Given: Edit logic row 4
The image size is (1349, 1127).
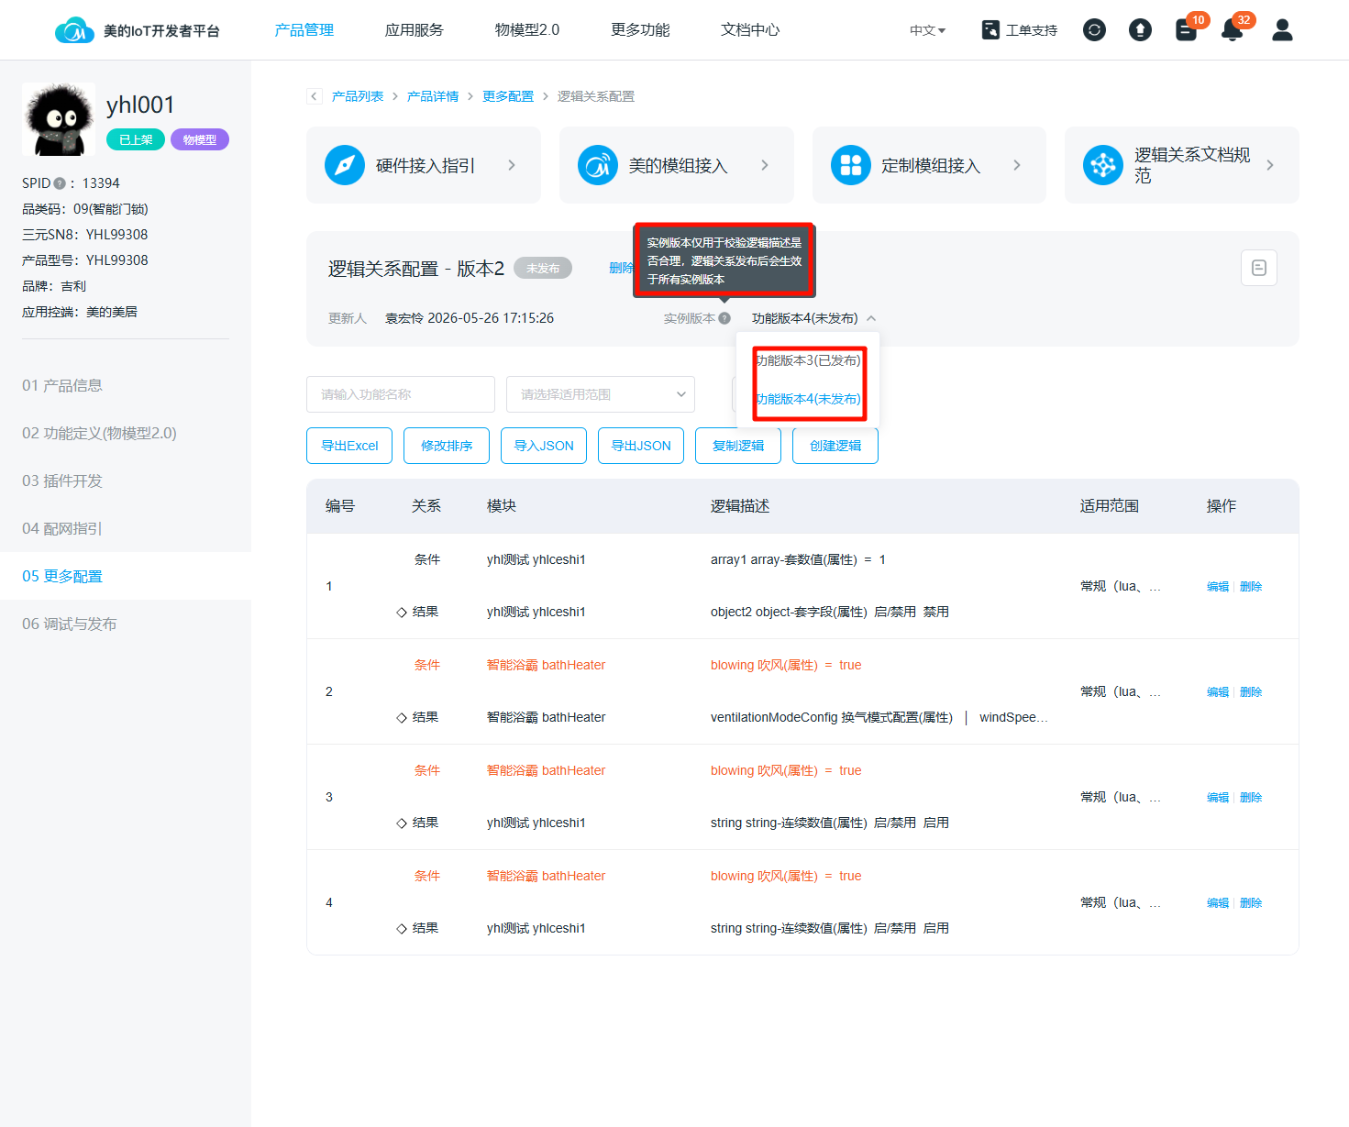Looking at the screenshot, I should pyautogui.click(x=1218, y=903).
